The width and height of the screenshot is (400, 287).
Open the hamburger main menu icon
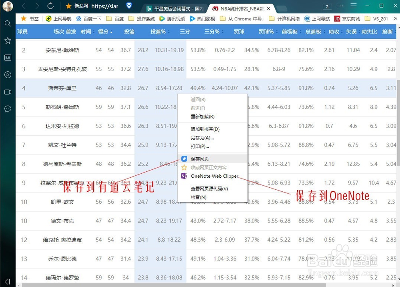(354, 6)
